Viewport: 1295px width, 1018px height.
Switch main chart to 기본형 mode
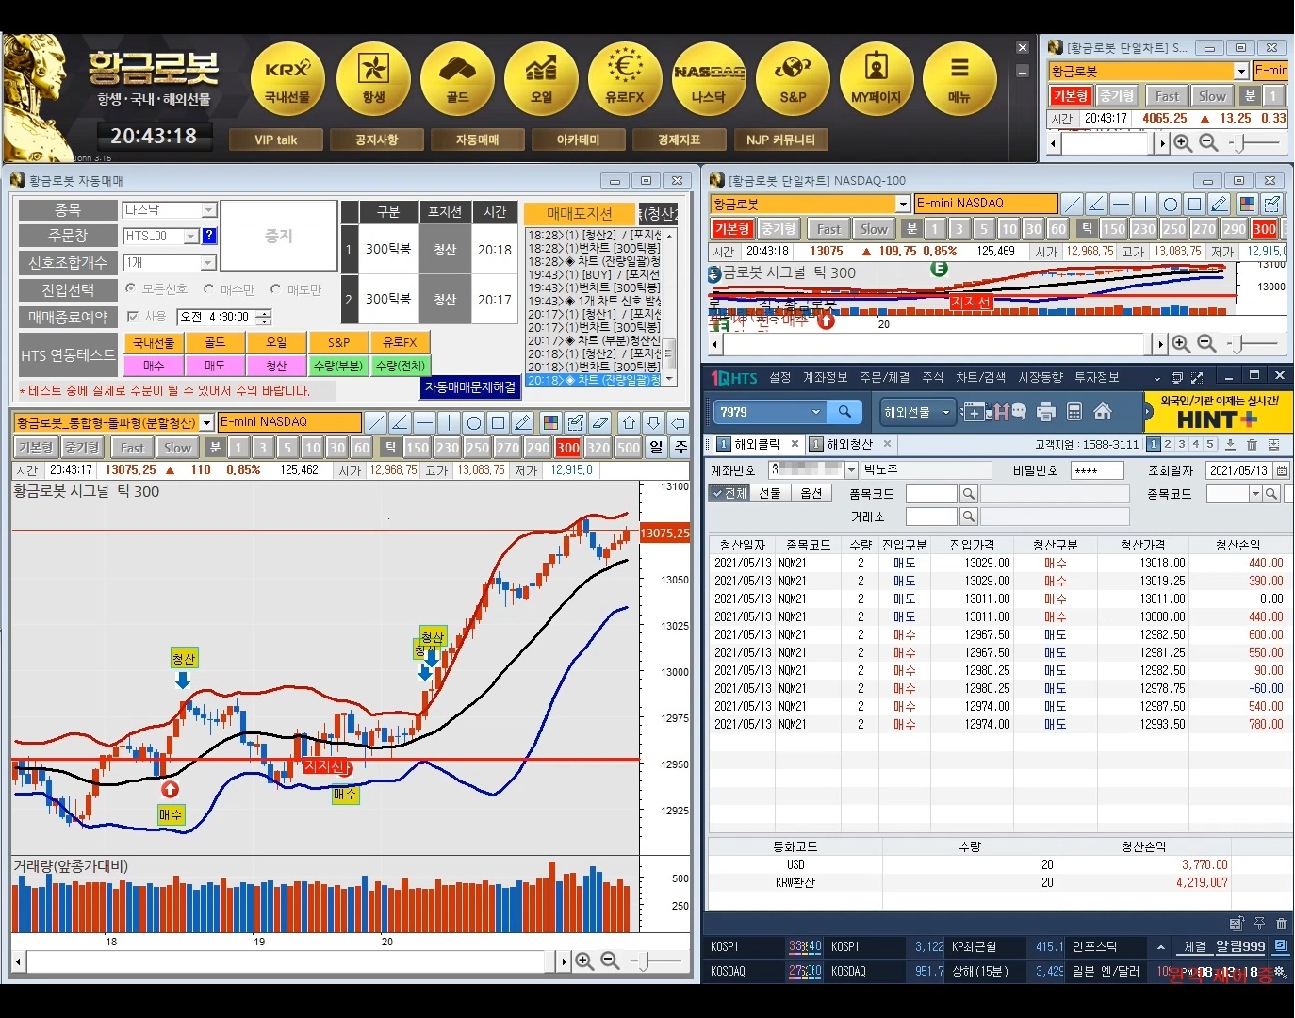[35, 448]
